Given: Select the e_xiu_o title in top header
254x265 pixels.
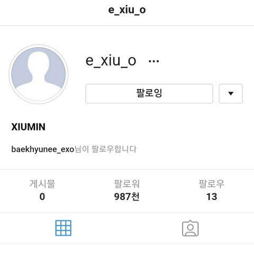Looking at the screenshot, I should 127,10.
